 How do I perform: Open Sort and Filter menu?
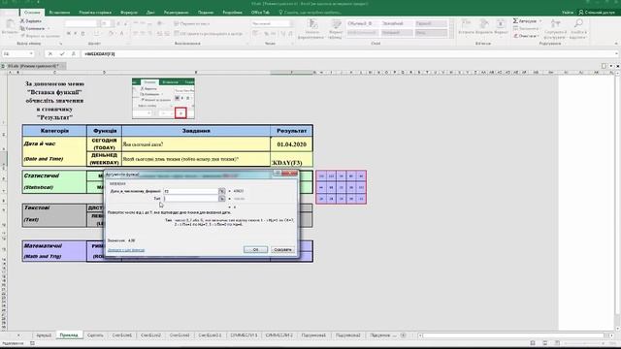555,28
